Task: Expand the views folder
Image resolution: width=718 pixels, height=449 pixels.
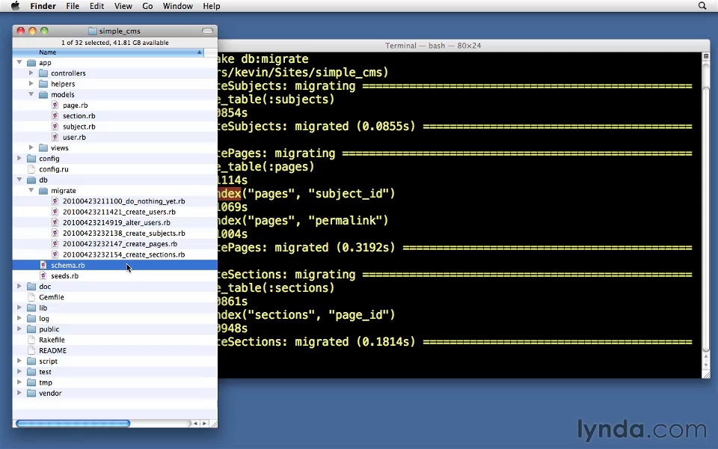Action: pyautogui.click(x=31, y=147)
